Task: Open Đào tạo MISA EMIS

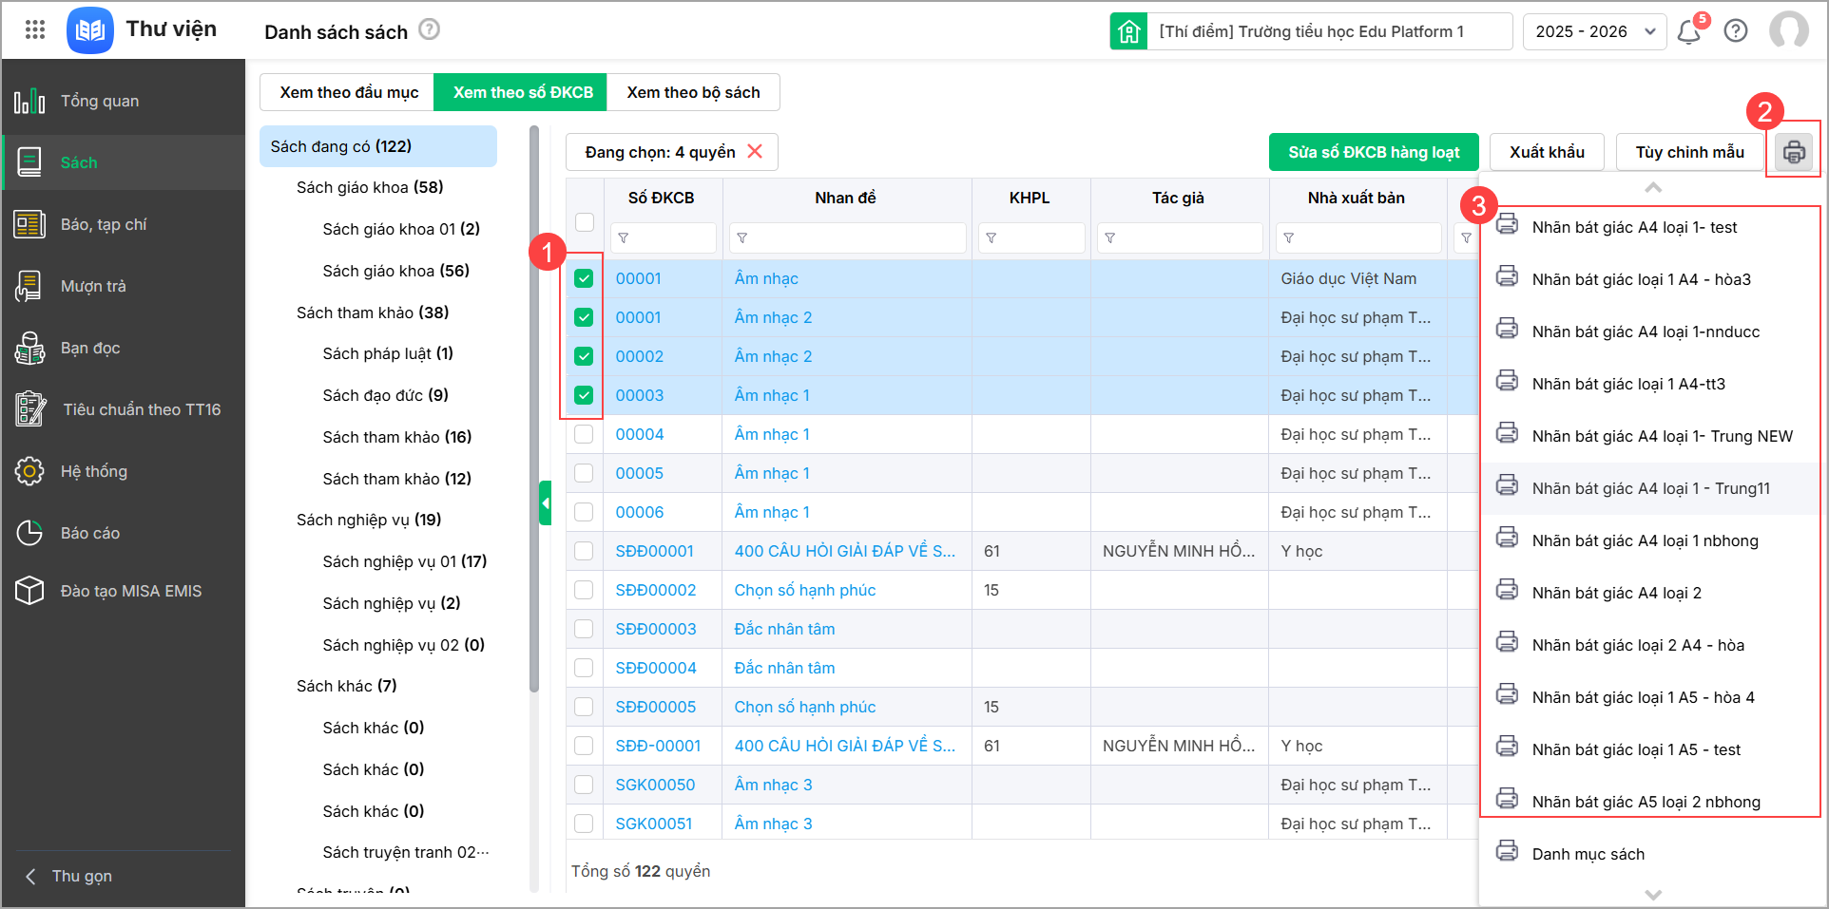Action: coord(124,591)
